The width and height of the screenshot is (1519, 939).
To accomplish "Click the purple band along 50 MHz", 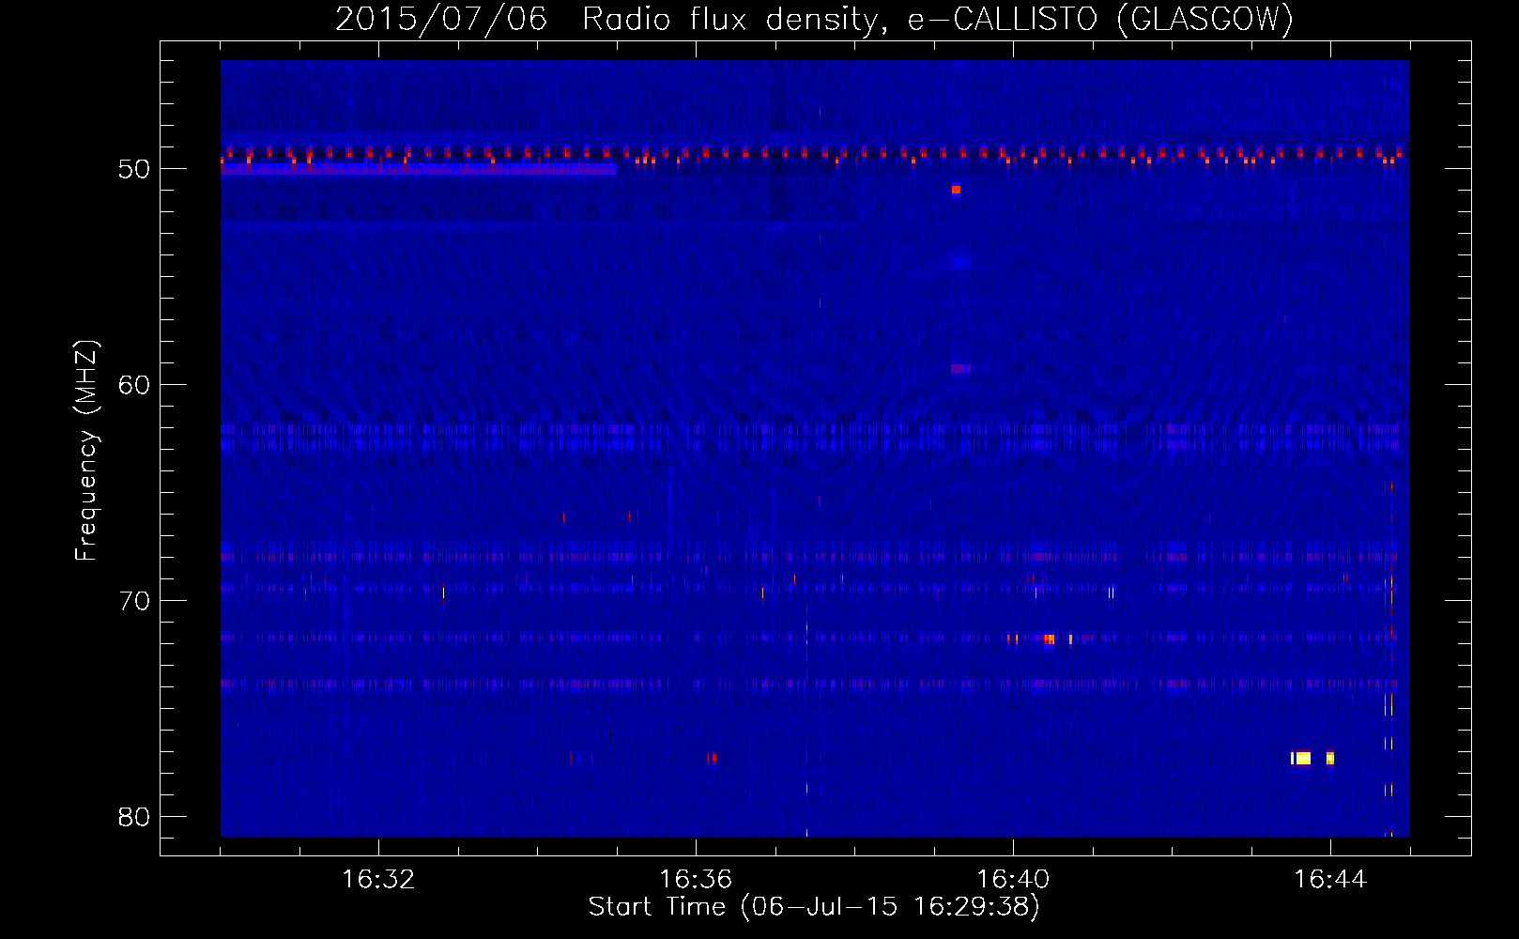I will pyautogui.click(x=419, y=169).
